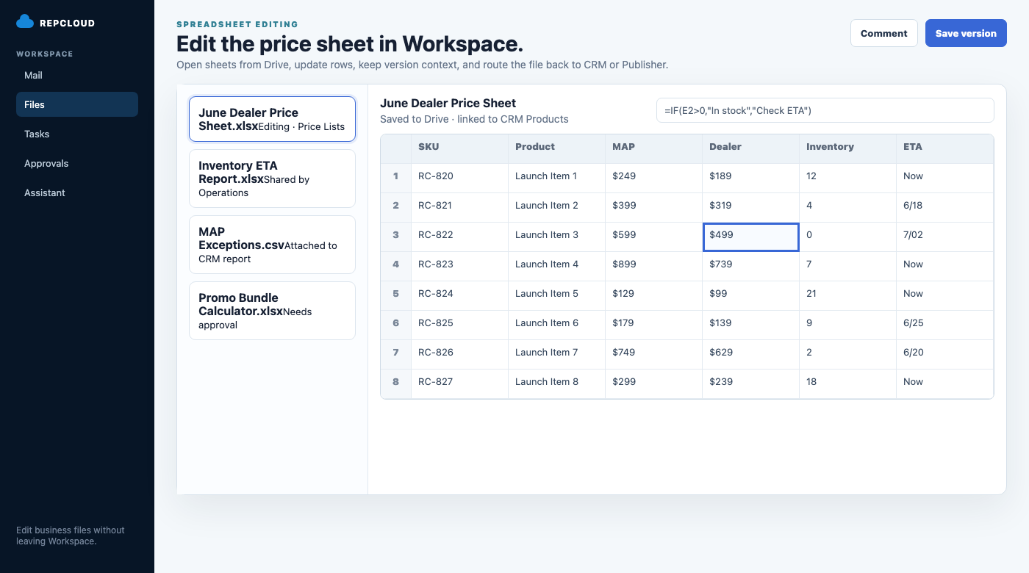Open the Approvals section

(x=77, y=163)
